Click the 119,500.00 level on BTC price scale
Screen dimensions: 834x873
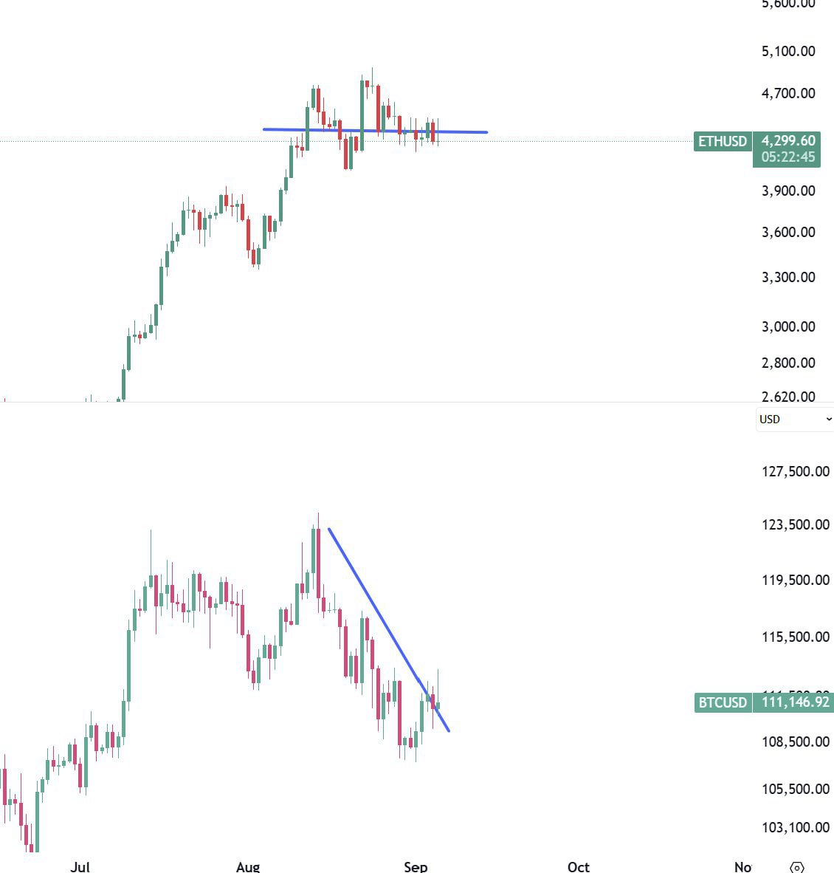point(795,580)
